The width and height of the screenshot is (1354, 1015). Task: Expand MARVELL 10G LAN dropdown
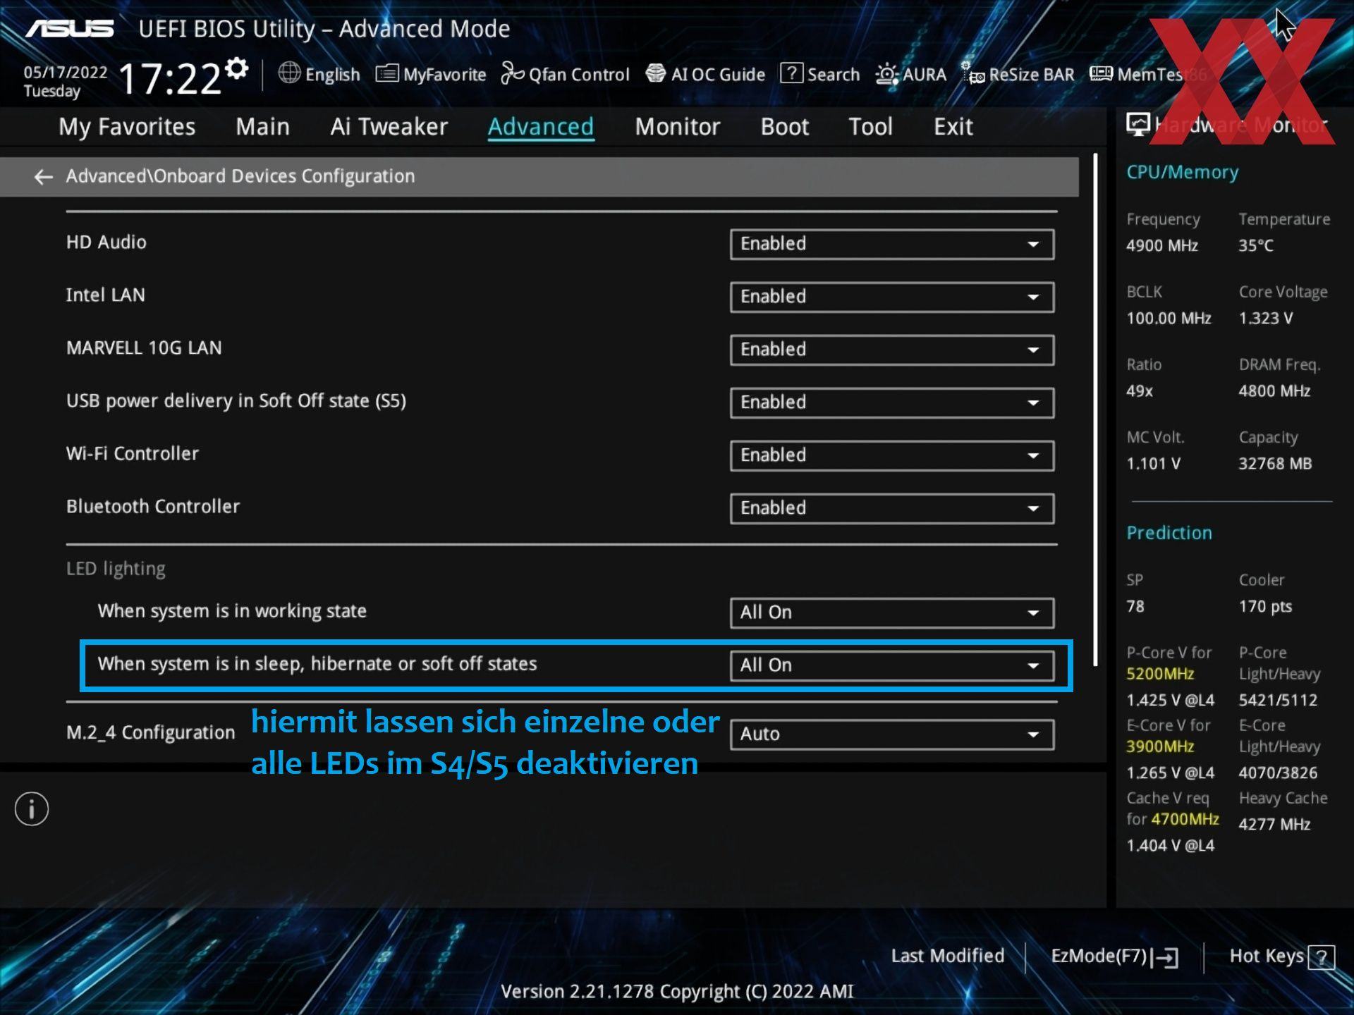click(x=891, y=350)
